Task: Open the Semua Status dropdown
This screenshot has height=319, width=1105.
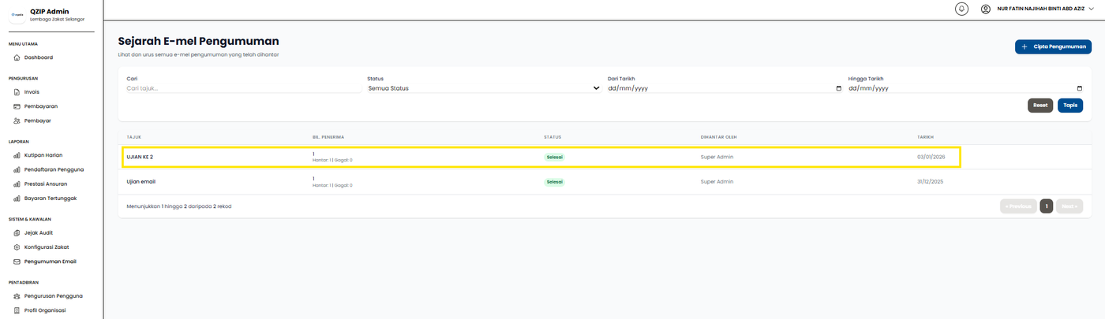Action: point(483,88)
